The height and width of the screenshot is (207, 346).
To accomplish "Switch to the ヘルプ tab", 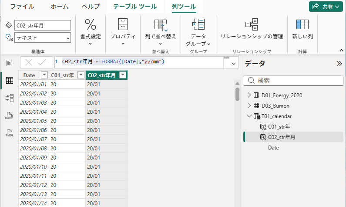I will (x=91, y=7).
